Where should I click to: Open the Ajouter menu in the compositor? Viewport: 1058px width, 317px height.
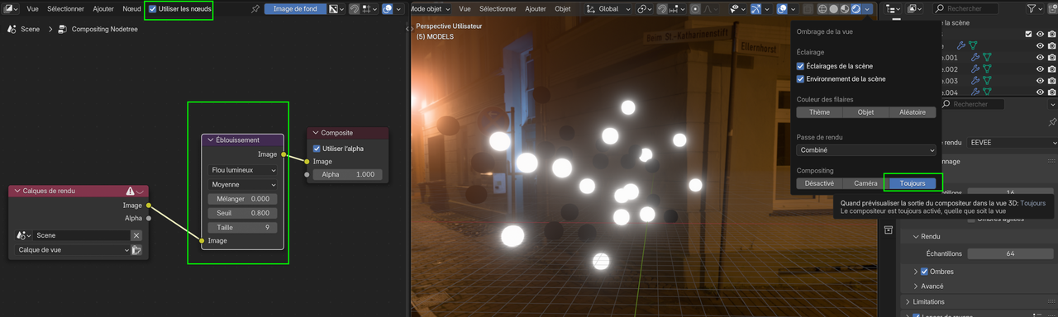coord(103,8)
